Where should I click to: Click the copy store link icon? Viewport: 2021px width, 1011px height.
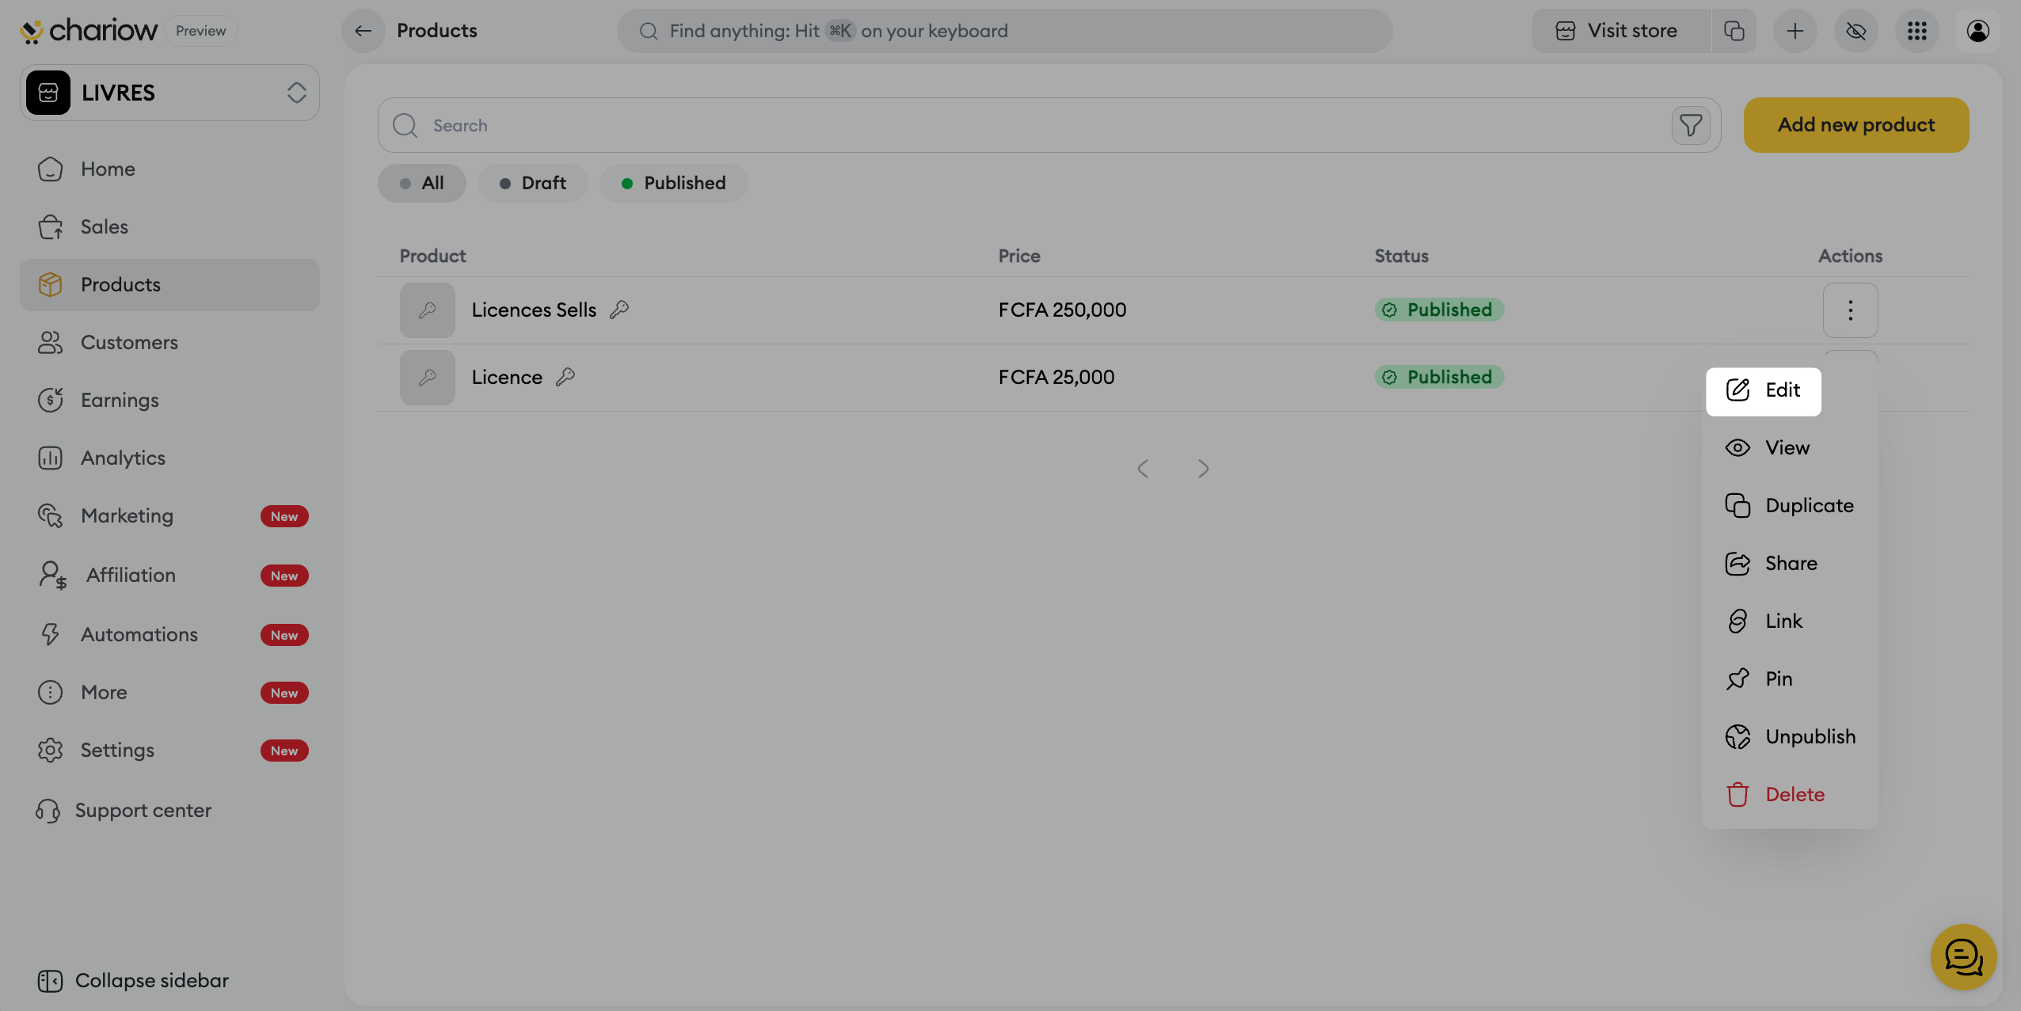coord(1734,31)
